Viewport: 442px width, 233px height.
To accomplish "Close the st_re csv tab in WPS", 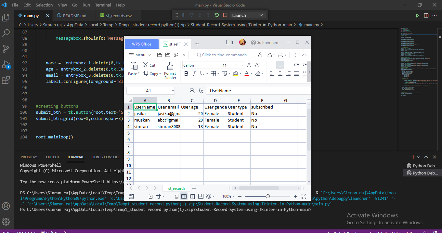I will tap(186, 44).
